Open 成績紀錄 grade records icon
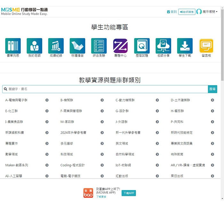Screen dimensions: 224x224 (56, 46)
